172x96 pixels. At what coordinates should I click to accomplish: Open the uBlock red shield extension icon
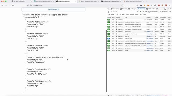pos(159,5)
